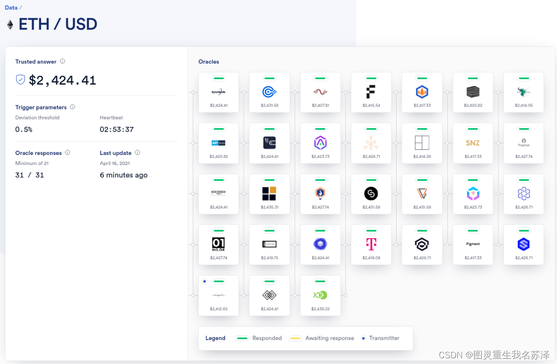Open the magenta T logo oracle
Screen dimensions: 557x364
click(371, 244)
